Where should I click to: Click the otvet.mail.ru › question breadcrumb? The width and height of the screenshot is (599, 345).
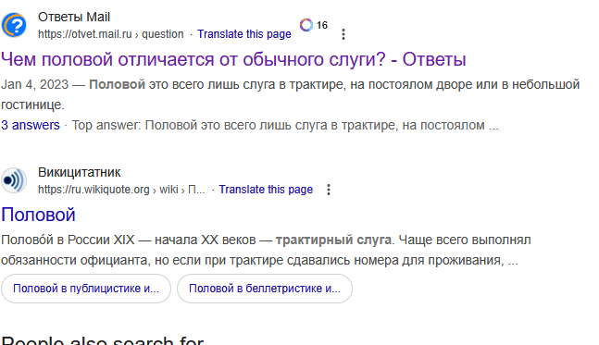point(111,34)
